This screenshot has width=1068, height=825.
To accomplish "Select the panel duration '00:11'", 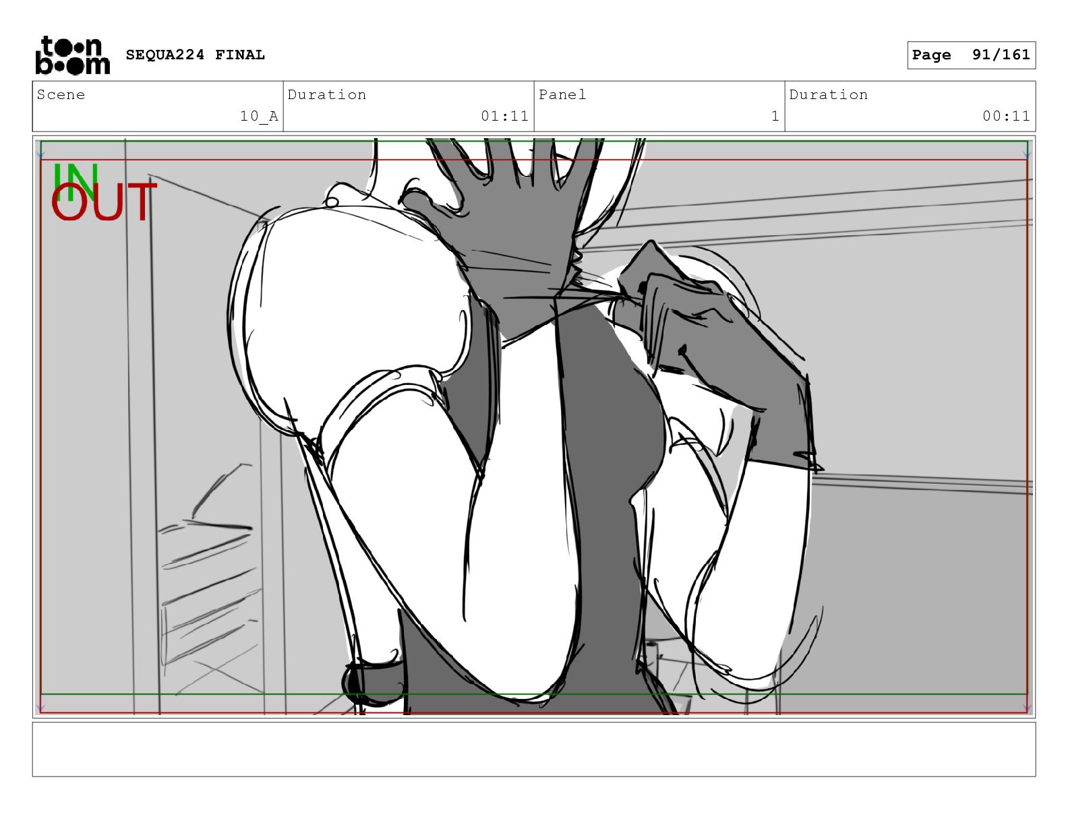I will (x=1006, y=116).
